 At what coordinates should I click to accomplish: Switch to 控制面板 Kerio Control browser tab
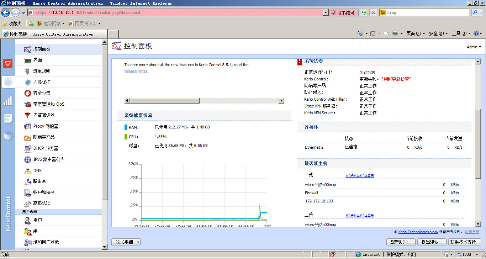pyautogui.click(x=54, y=34)
